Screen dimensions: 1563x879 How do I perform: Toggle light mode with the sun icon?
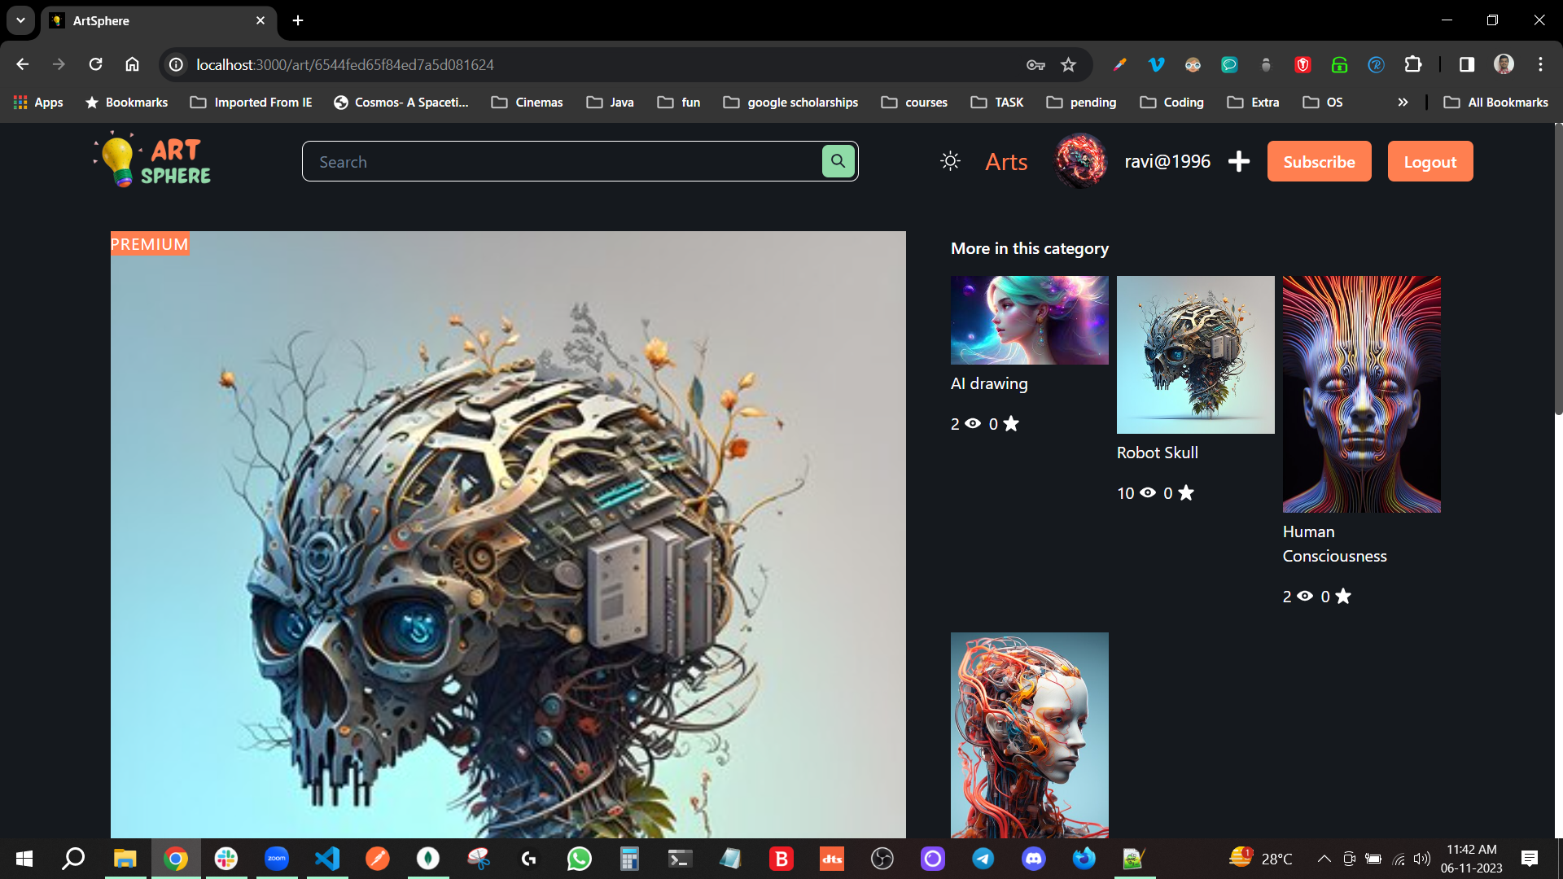tap(950, 161)
